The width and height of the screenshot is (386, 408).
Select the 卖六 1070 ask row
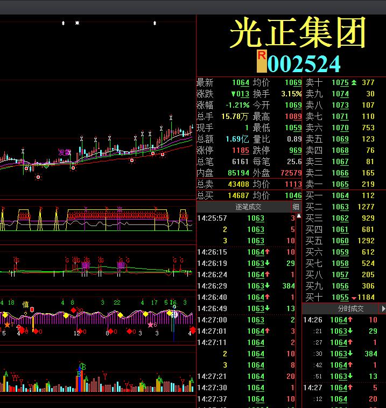340,128
